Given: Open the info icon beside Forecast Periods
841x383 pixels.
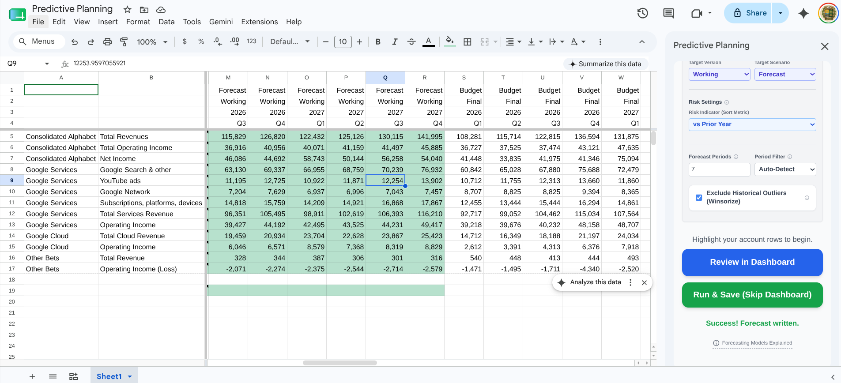Looking at the screenshot, I should pos(736,157).
